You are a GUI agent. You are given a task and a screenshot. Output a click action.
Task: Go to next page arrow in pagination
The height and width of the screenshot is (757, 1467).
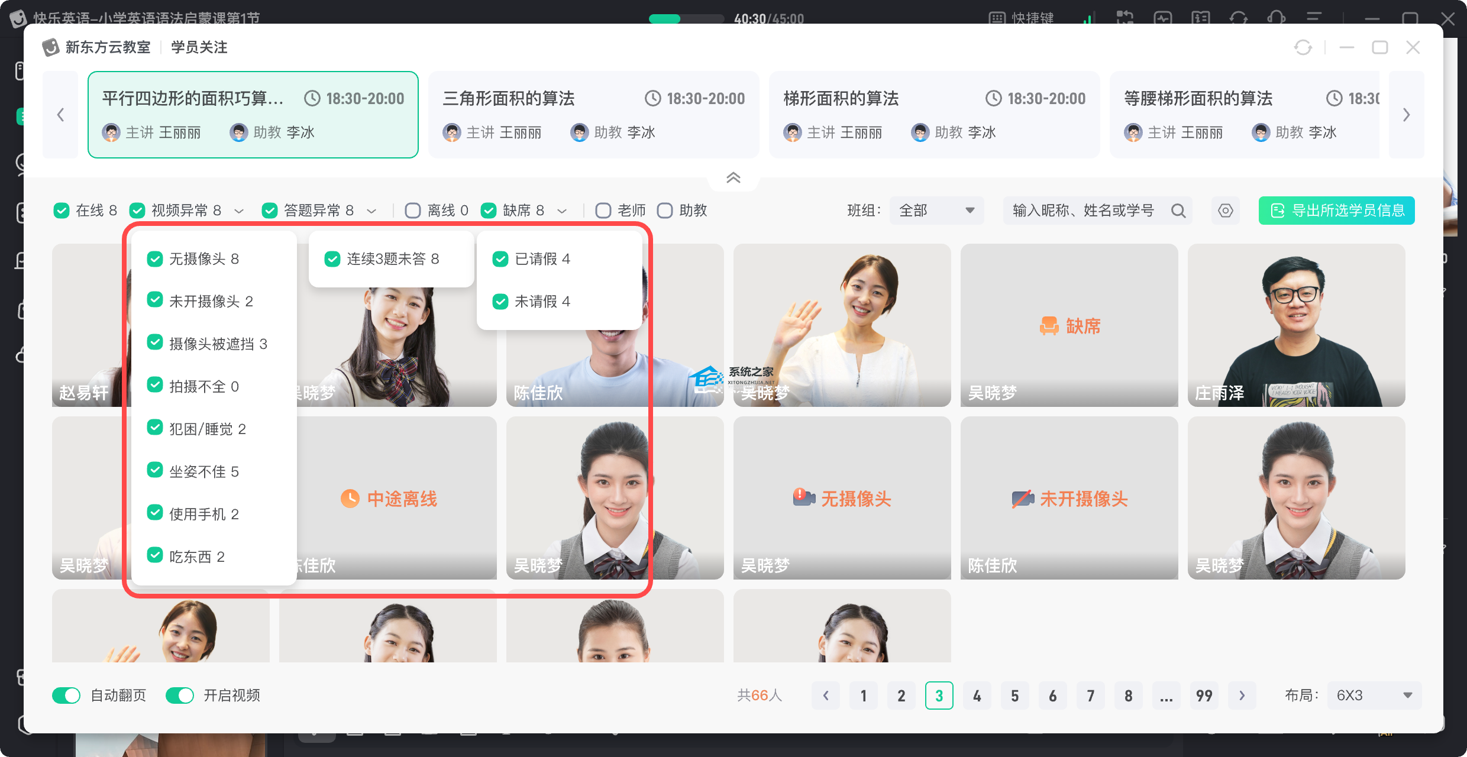(x=1242, y=695)
